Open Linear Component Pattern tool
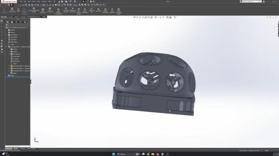 pos(34,10)
